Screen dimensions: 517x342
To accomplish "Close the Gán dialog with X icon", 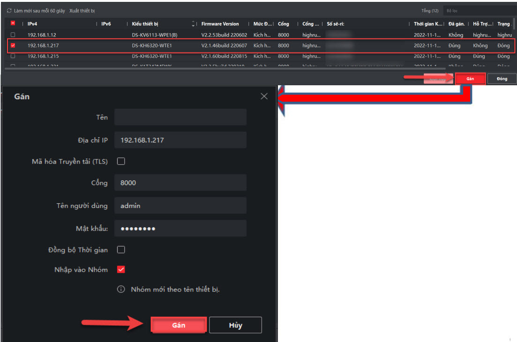I will pos(264,96).
